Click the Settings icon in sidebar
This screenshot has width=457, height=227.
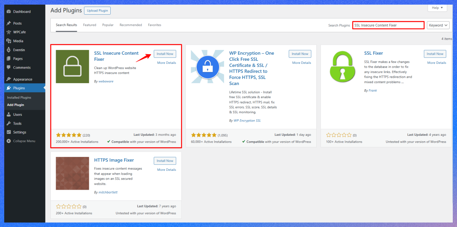click(x=9, y=132)
